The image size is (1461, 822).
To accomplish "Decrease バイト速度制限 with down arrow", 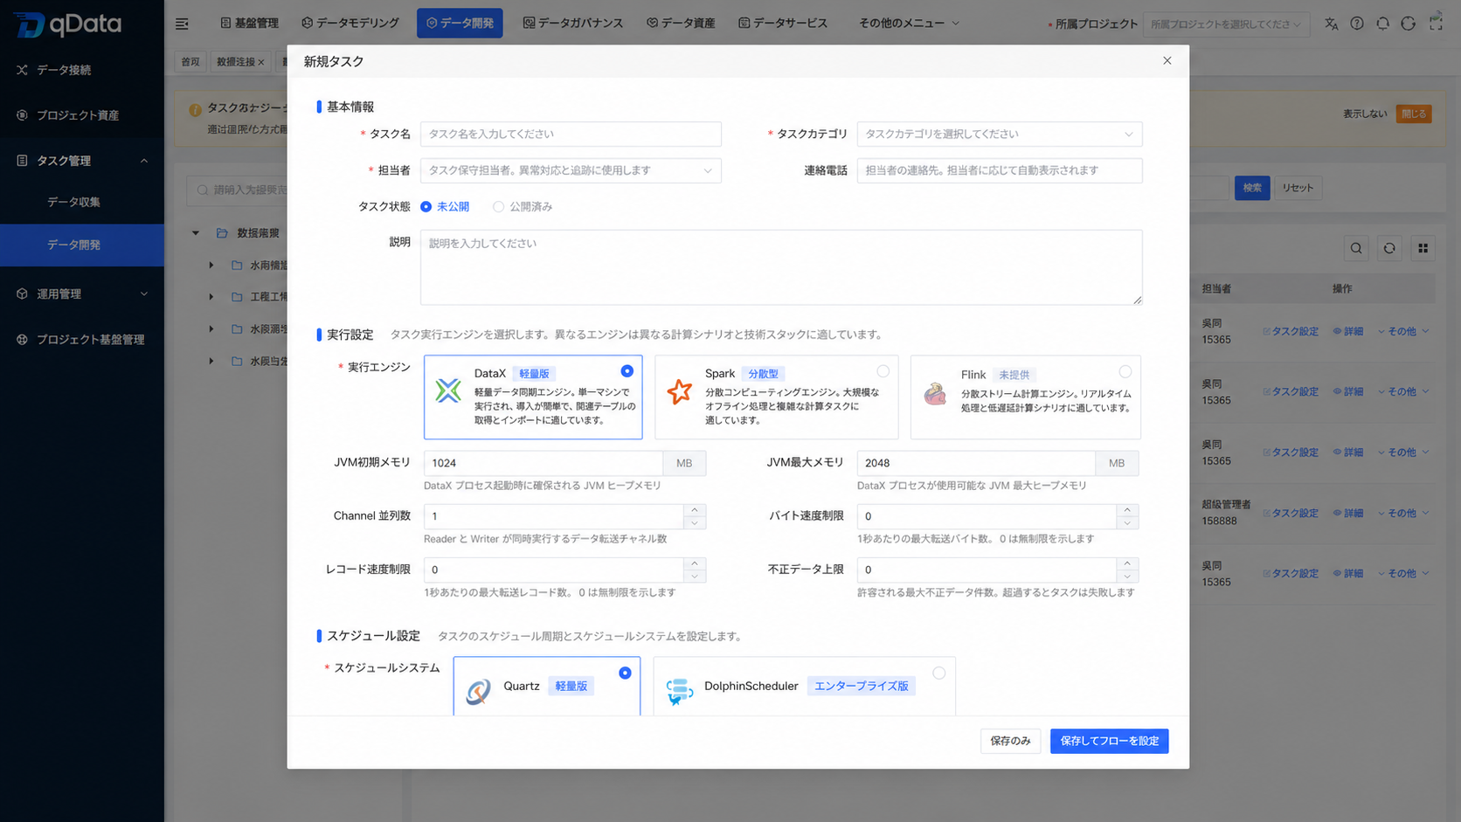I will click(1127, 522).
